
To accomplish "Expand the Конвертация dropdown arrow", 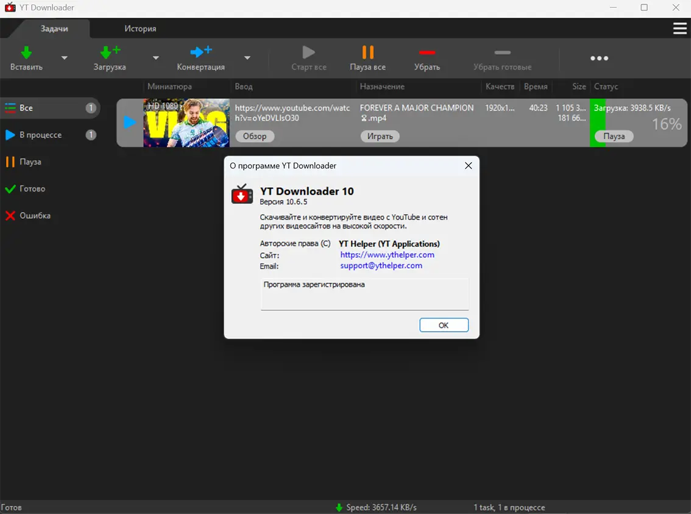I will [x=247, y=58].
